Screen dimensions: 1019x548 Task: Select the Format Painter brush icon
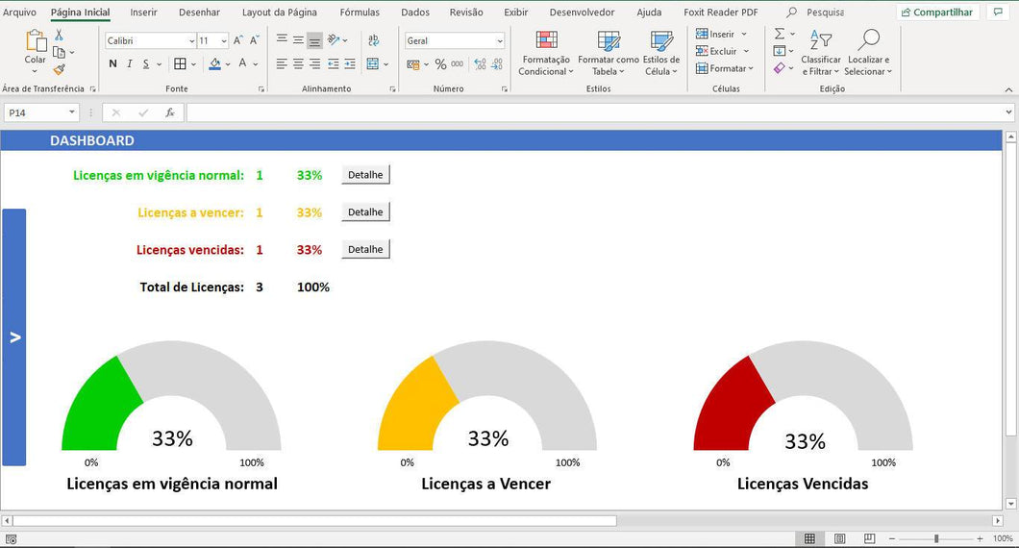pyautogui.click(x=60, y=69)
